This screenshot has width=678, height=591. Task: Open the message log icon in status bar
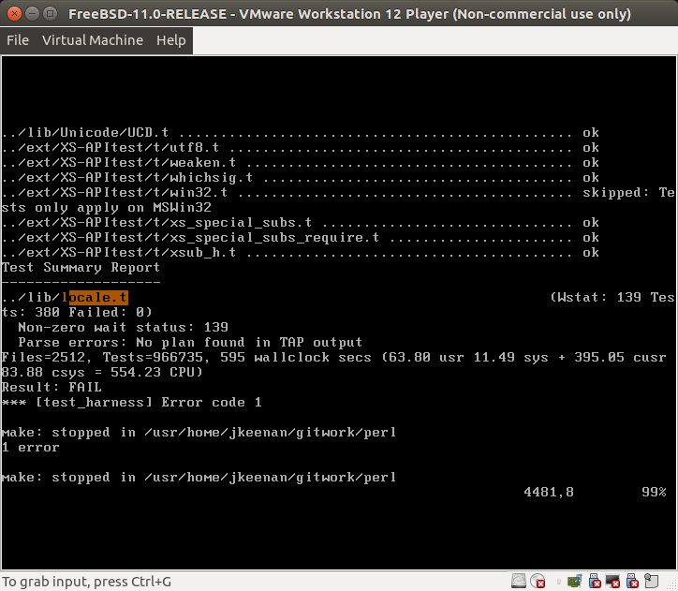pyautogui.click(x=651, y=581)
